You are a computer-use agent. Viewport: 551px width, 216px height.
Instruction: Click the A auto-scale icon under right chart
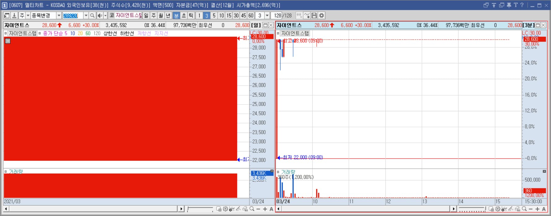(544, 209)
